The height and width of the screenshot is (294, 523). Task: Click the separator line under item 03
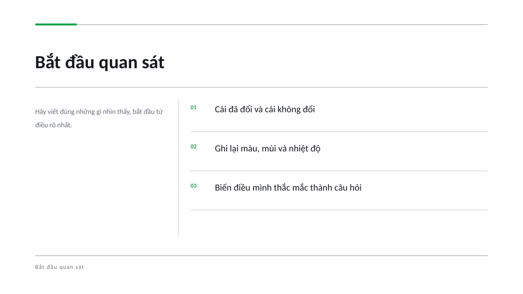pyautogui.click(x=339, y=210)
